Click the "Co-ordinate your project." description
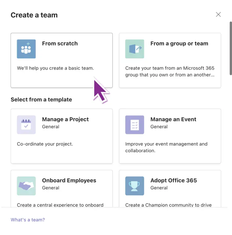This screenshot has width=232, height=235. [45, 144]
